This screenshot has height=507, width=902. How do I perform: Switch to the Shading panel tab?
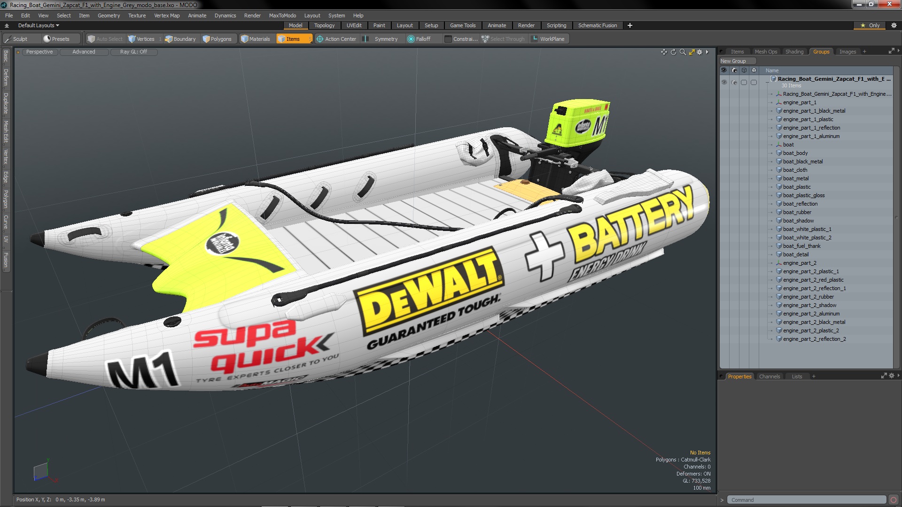click(x=794, y=52)
